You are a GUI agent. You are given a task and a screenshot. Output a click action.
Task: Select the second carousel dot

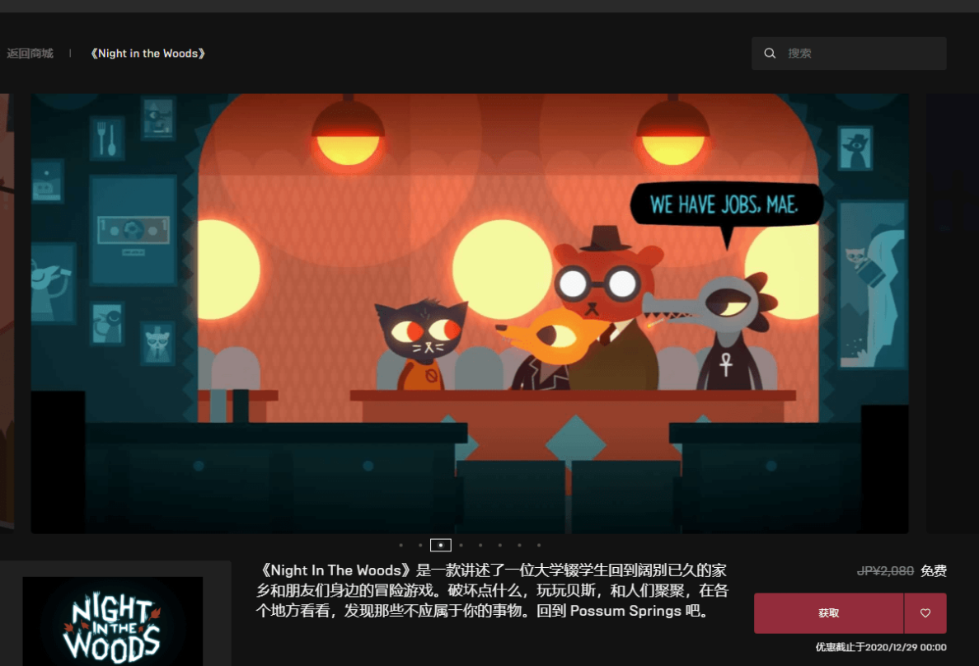[x=420, y=546]
